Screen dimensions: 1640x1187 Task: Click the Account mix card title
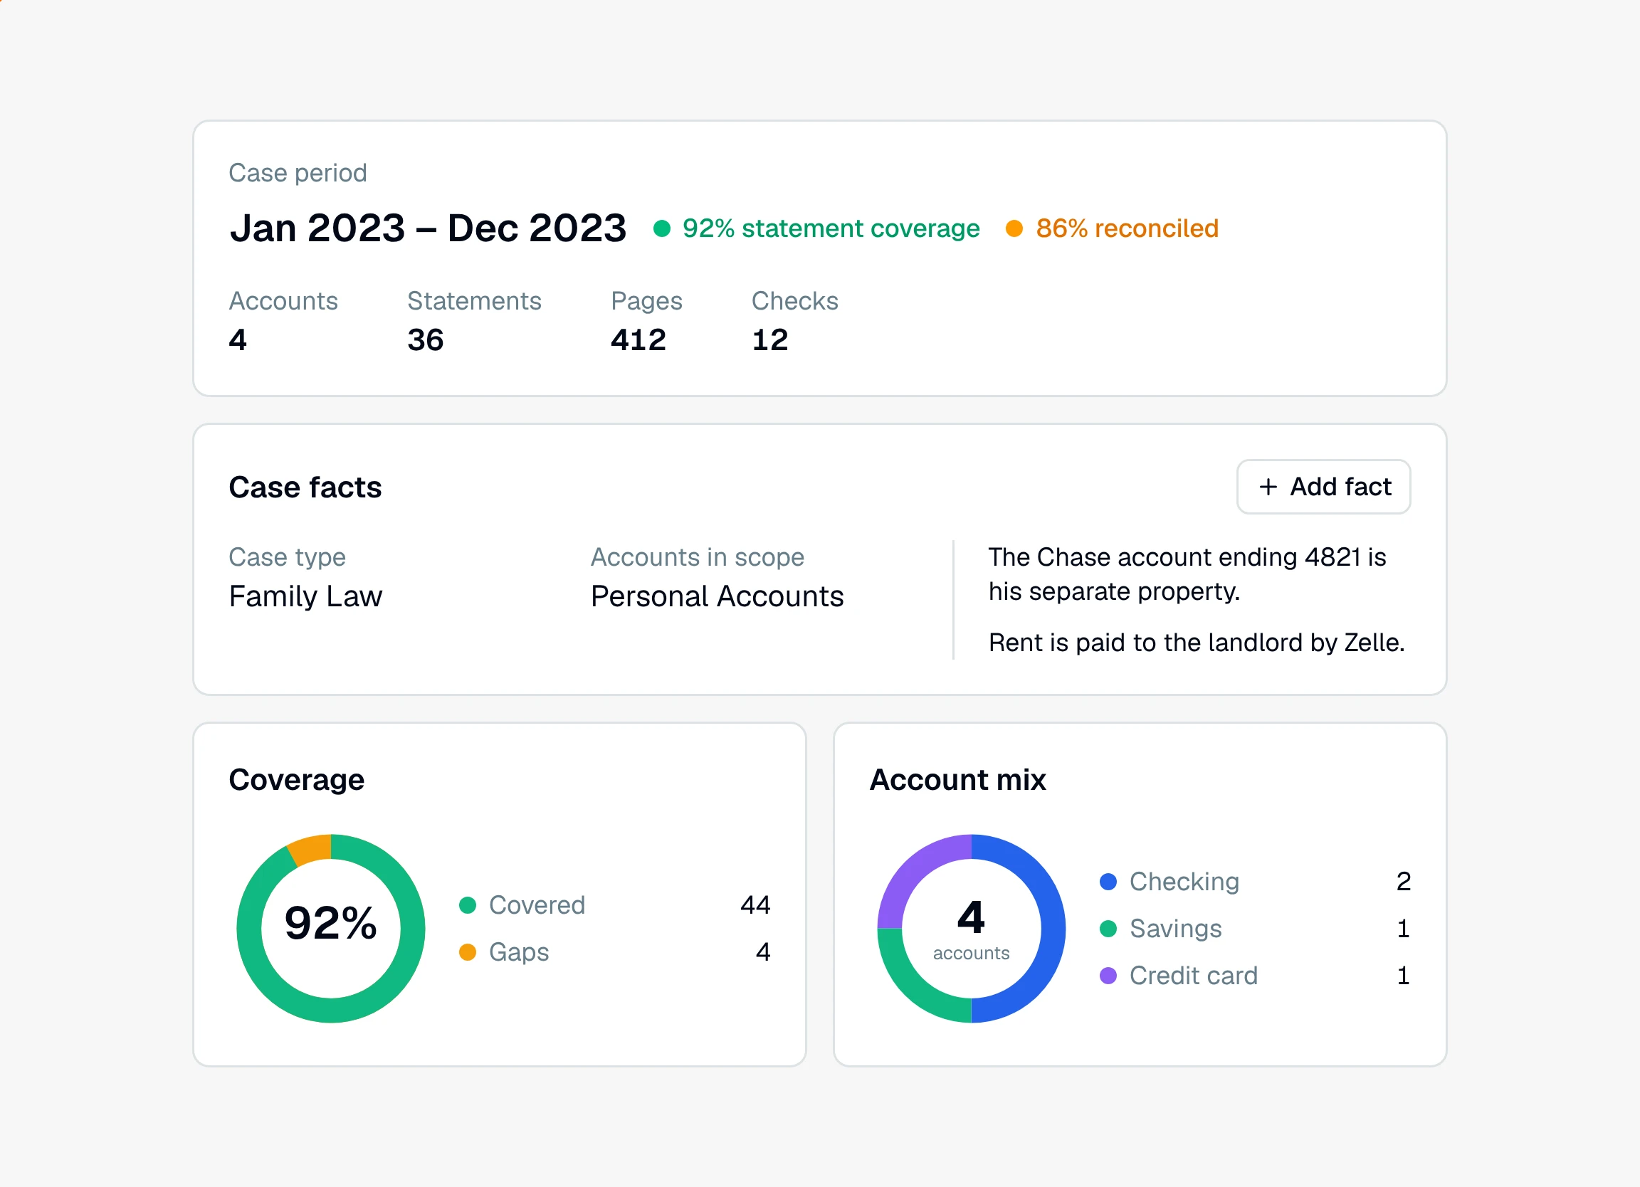(957, 779)
